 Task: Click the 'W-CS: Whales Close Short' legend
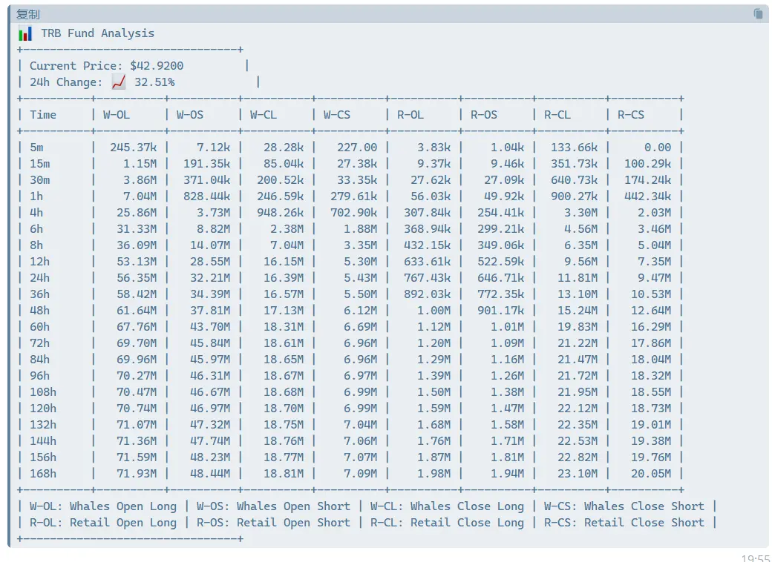624,506
